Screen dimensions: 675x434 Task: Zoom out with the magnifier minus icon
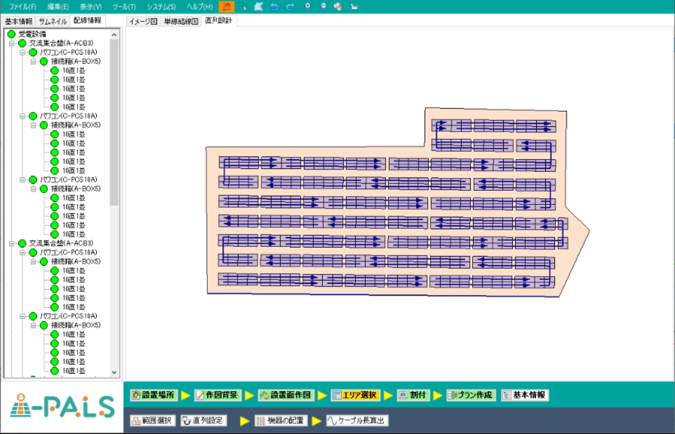pyautogui.click(x=322, y=7)
